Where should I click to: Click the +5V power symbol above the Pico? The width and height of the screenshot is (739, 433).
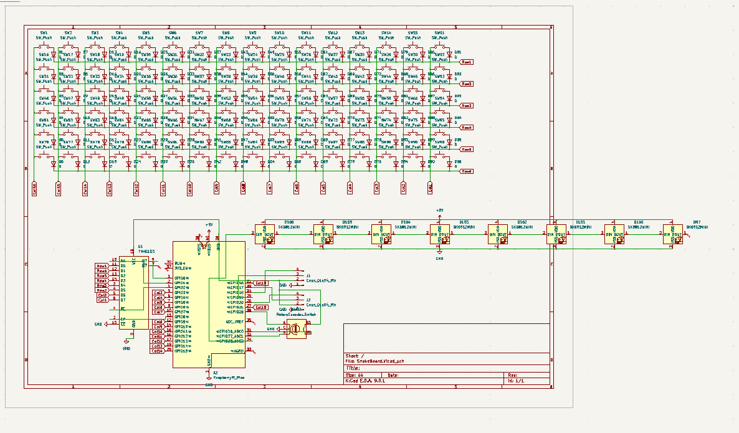[x=208, y=226]
